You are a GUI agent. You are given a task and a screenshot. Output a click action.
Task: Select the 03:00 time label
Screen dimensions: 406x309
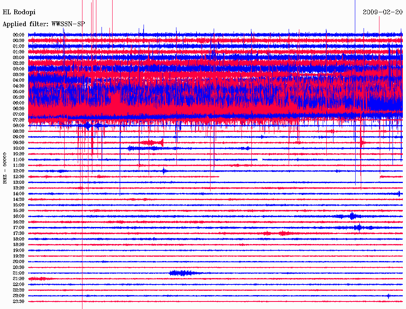[x=19, y=69]
